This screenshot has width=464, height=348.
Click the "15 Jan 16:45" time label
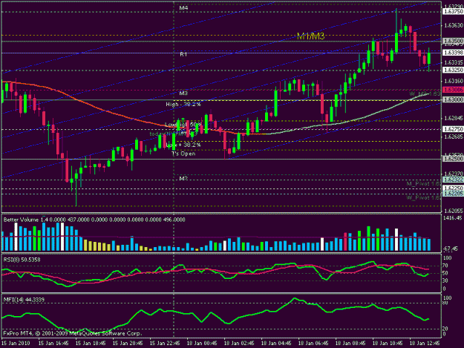(53, 344)
